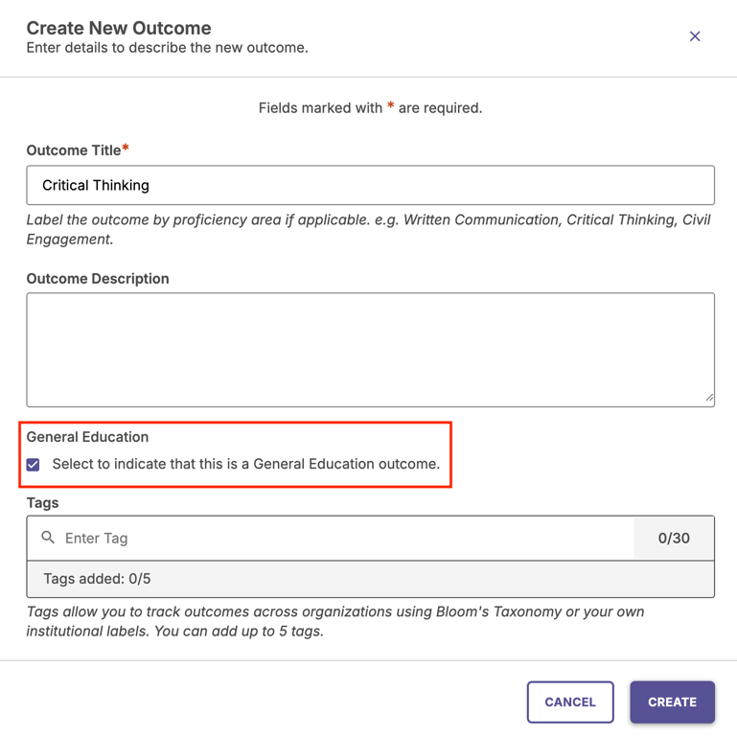
Task: Focus the Outcome Description text area
Action: [370, 349]
